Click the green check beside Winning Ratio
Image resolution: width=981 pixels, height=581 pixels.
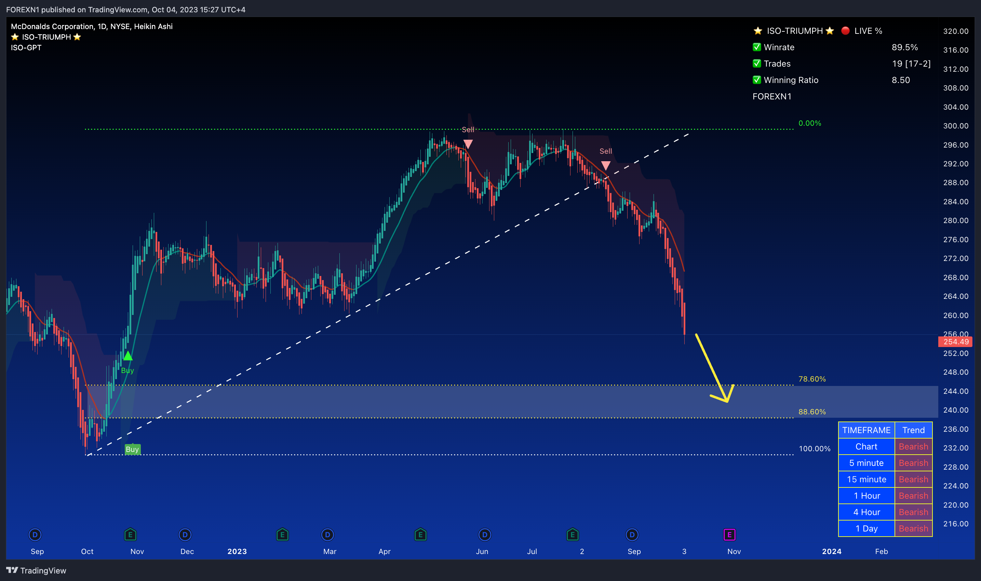756,80
